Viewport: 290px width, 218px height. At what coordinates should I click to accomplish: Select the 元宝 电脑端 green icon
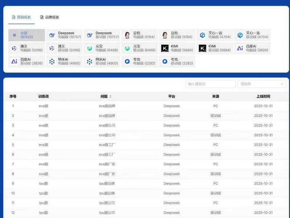90,48
